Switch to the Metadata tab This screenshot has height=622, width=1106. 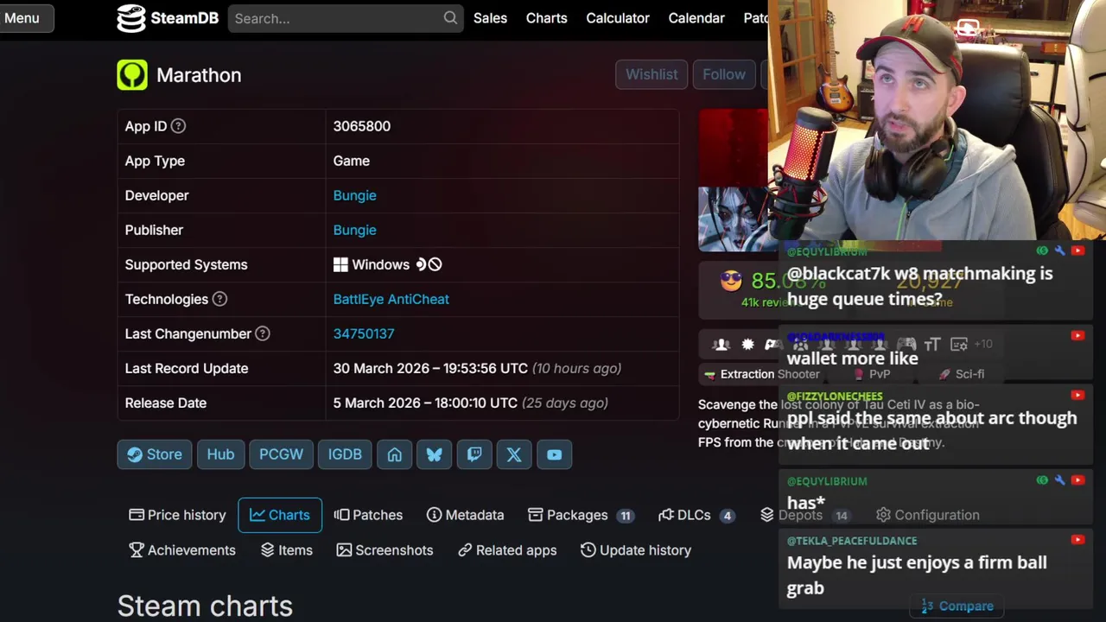(x=465, y=515)
